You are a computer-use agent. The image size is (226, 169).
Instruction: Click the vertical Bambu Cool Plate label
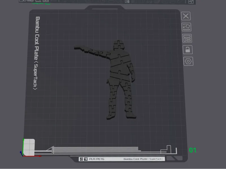pos(37,53)
